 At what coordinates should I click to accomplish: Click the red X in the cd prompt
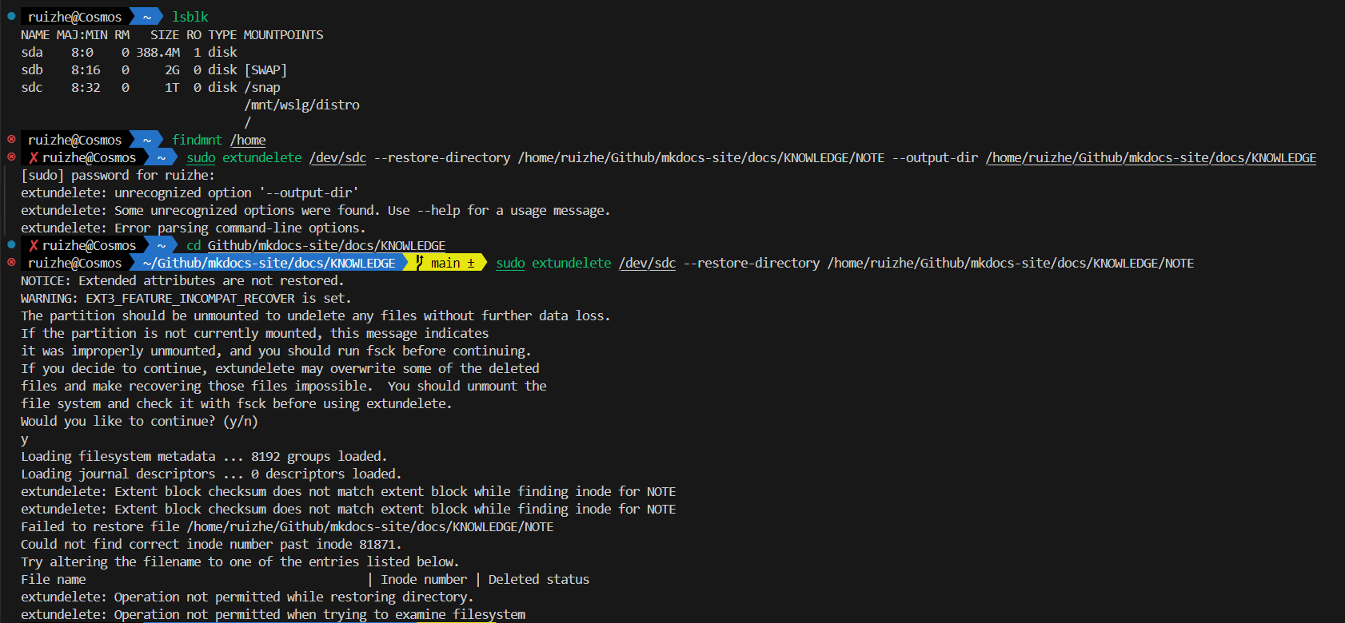point(34,245)
